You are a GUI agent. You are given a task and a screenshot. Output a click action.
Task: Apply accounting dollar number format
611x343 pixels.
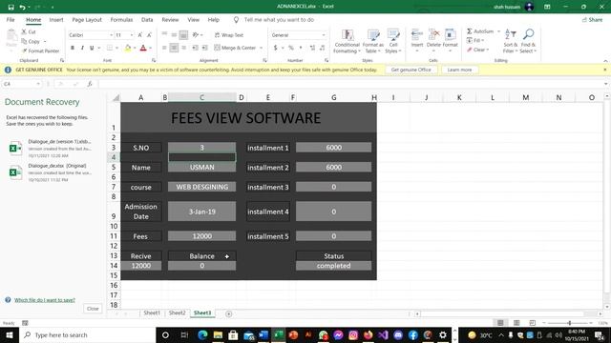(276, 48)
